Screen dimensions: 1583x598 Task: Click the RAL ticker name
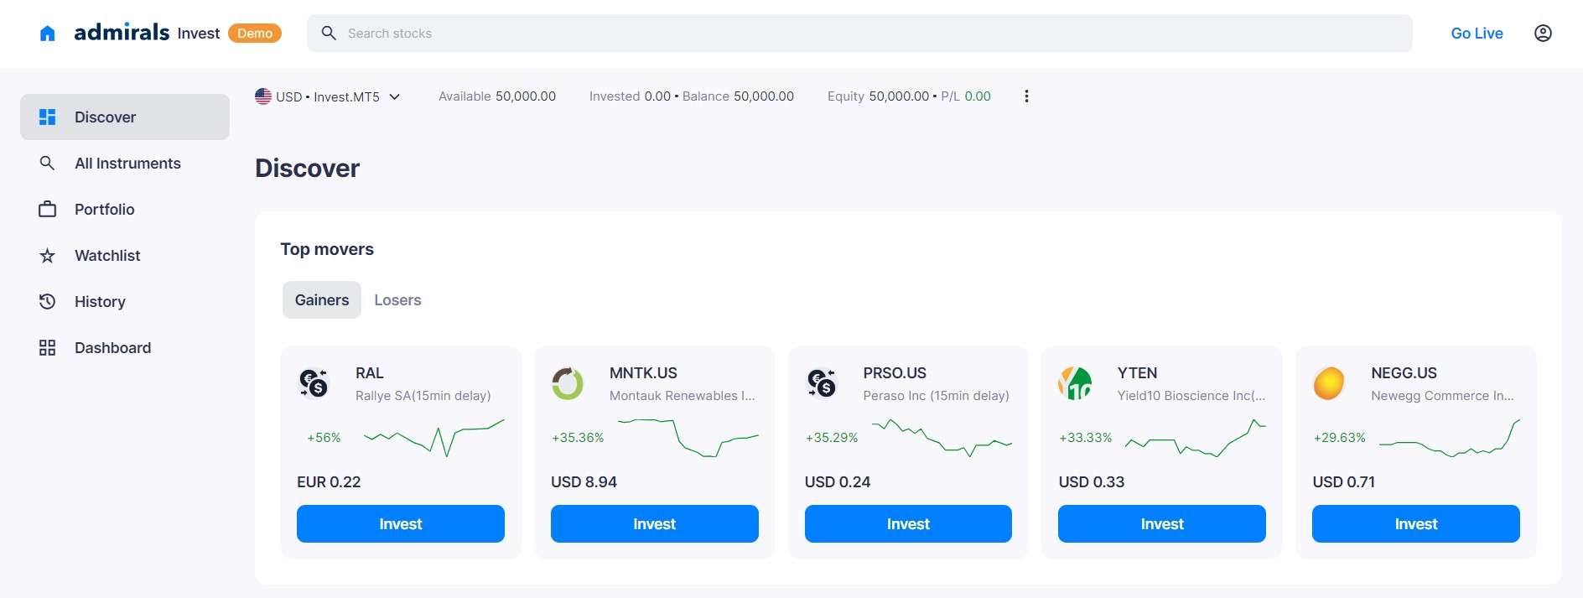click(x=369, y=373)
